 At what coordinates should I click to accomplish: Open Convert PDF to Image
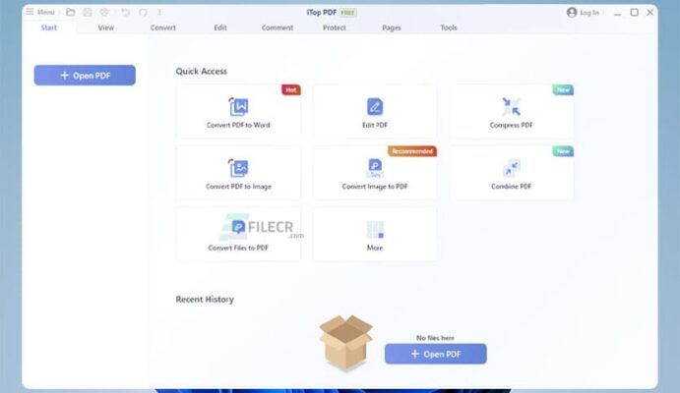(x=238, y=173)
